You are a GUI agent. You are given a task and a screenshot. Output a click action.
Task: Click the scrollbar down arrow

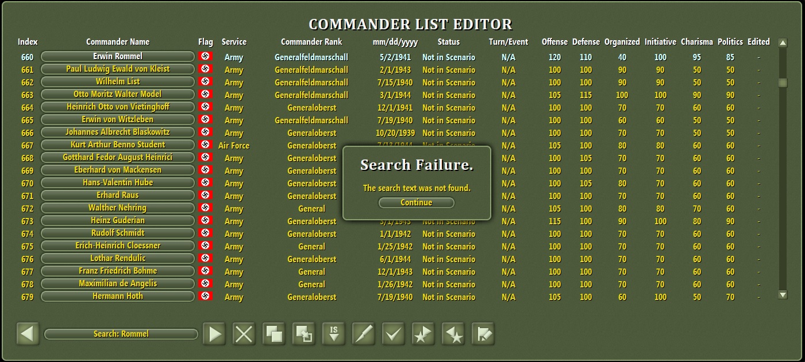783,295
